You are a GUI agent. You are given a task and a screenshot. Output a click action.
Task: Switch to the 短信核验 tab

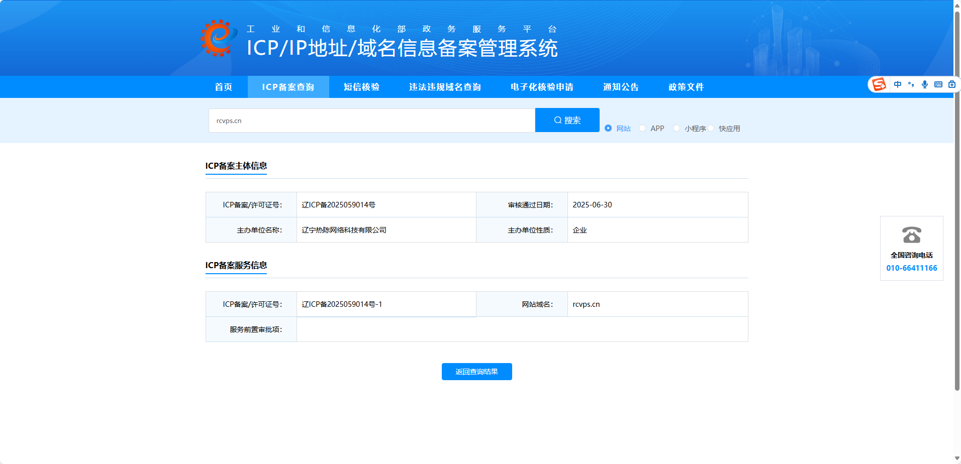point(361,87)
